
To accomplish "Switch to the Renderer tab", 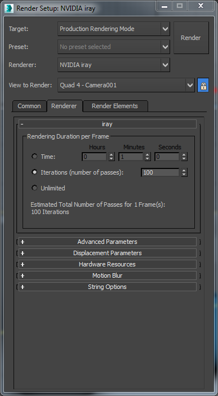I will [x=64, y=106].
